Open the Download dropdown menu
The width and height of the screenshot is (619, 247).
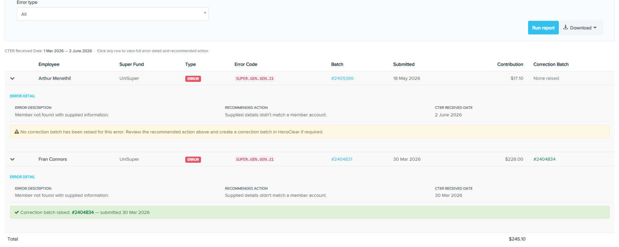pos(581,28)
